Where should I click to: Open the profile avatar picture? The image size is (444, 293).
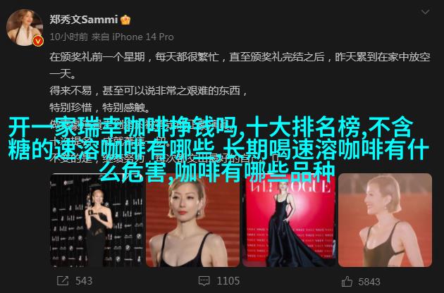(25, 27)
